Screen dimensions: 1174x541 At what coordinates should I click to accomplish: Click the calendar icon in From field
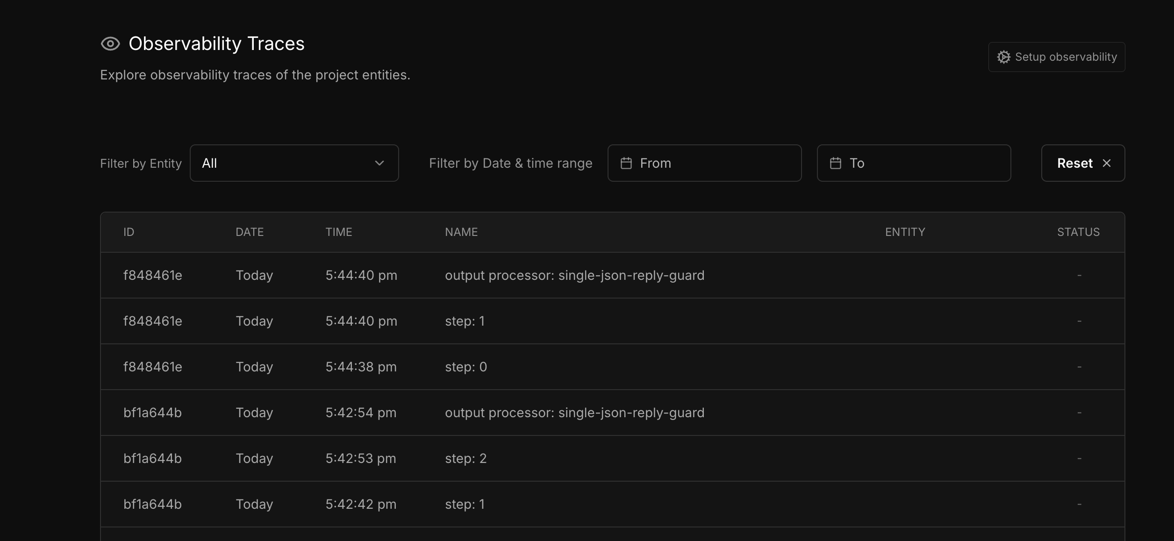coord(626,163)
